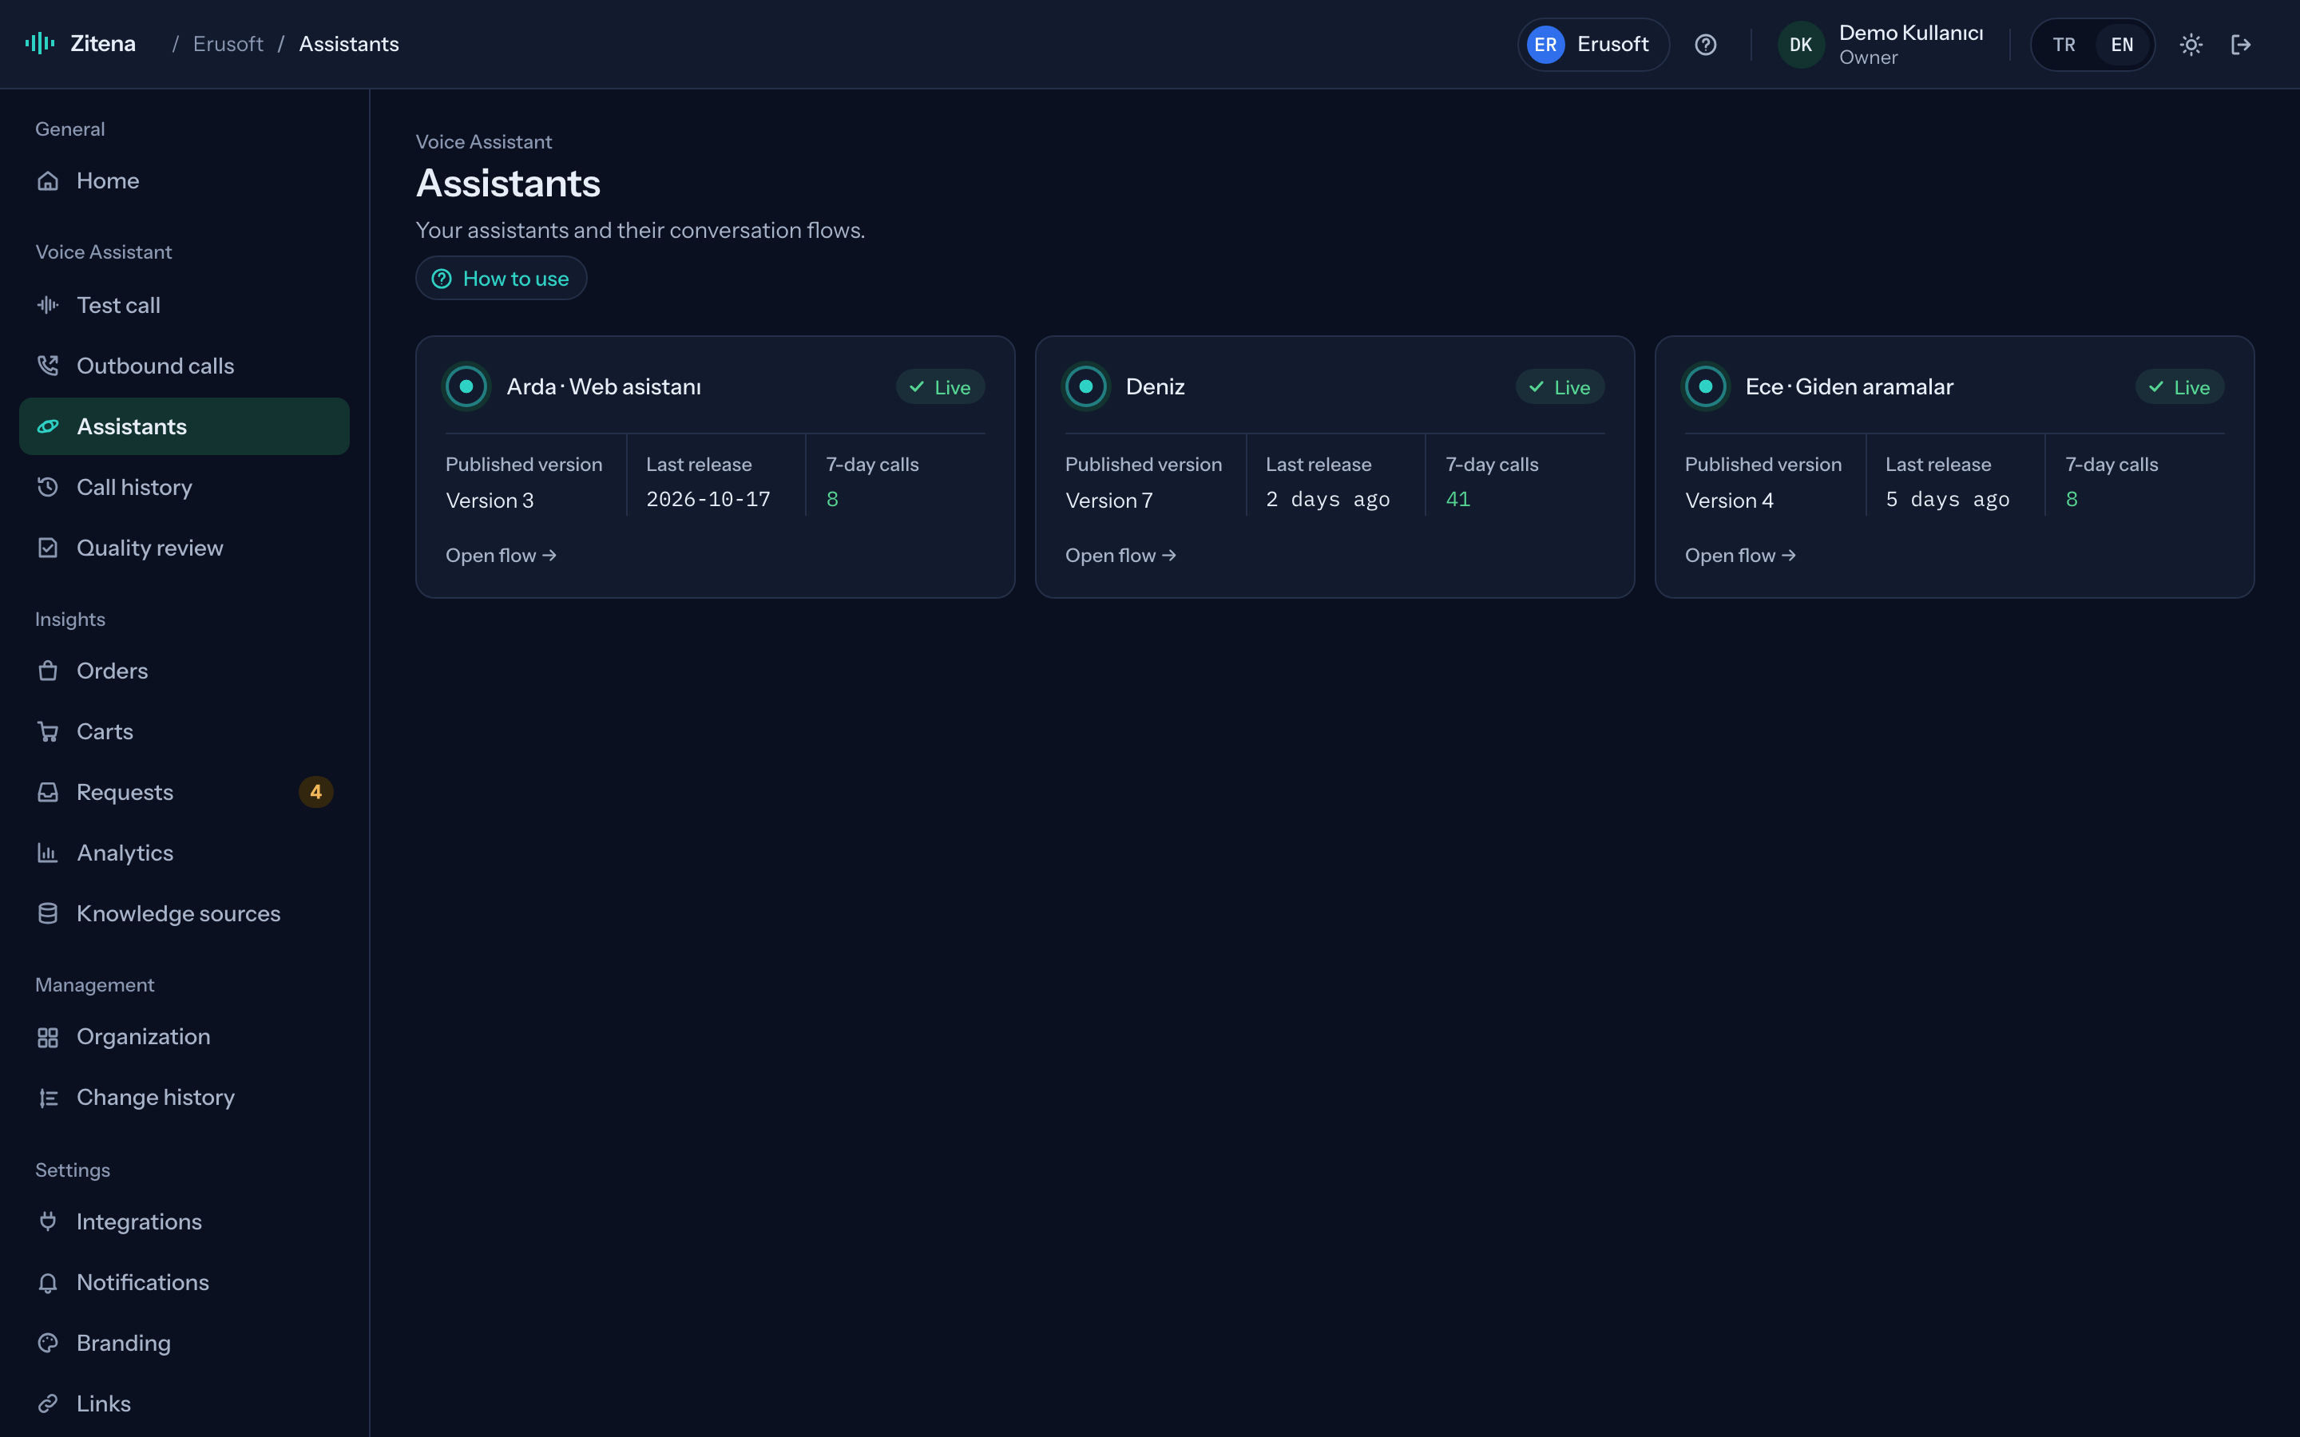Switch language to TR
Image resolution: width=2300 pixels, height=1437 pixels.
coord(2064,45)
